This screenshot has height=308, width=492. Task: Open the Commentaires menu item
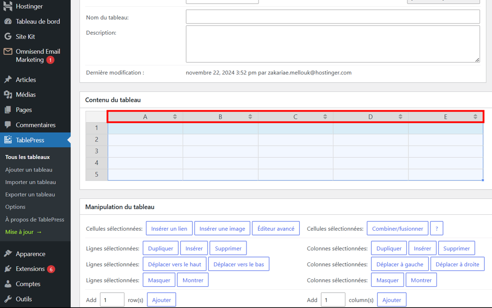coord(36,125)
